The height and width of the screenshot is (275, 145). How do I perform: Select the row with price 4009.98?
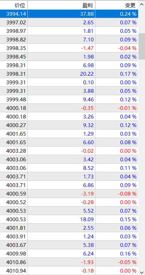click(x=69, y=254)
